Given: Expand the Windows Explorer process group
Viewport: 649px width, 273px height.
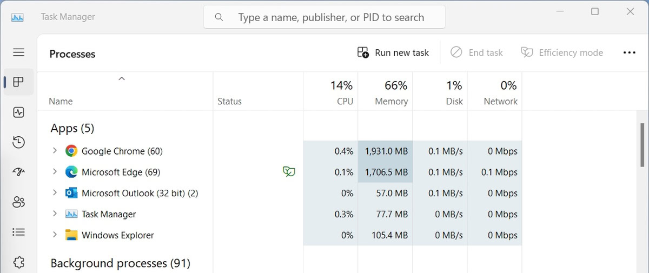Looking at the screenshot, I should tap(55, 235).
